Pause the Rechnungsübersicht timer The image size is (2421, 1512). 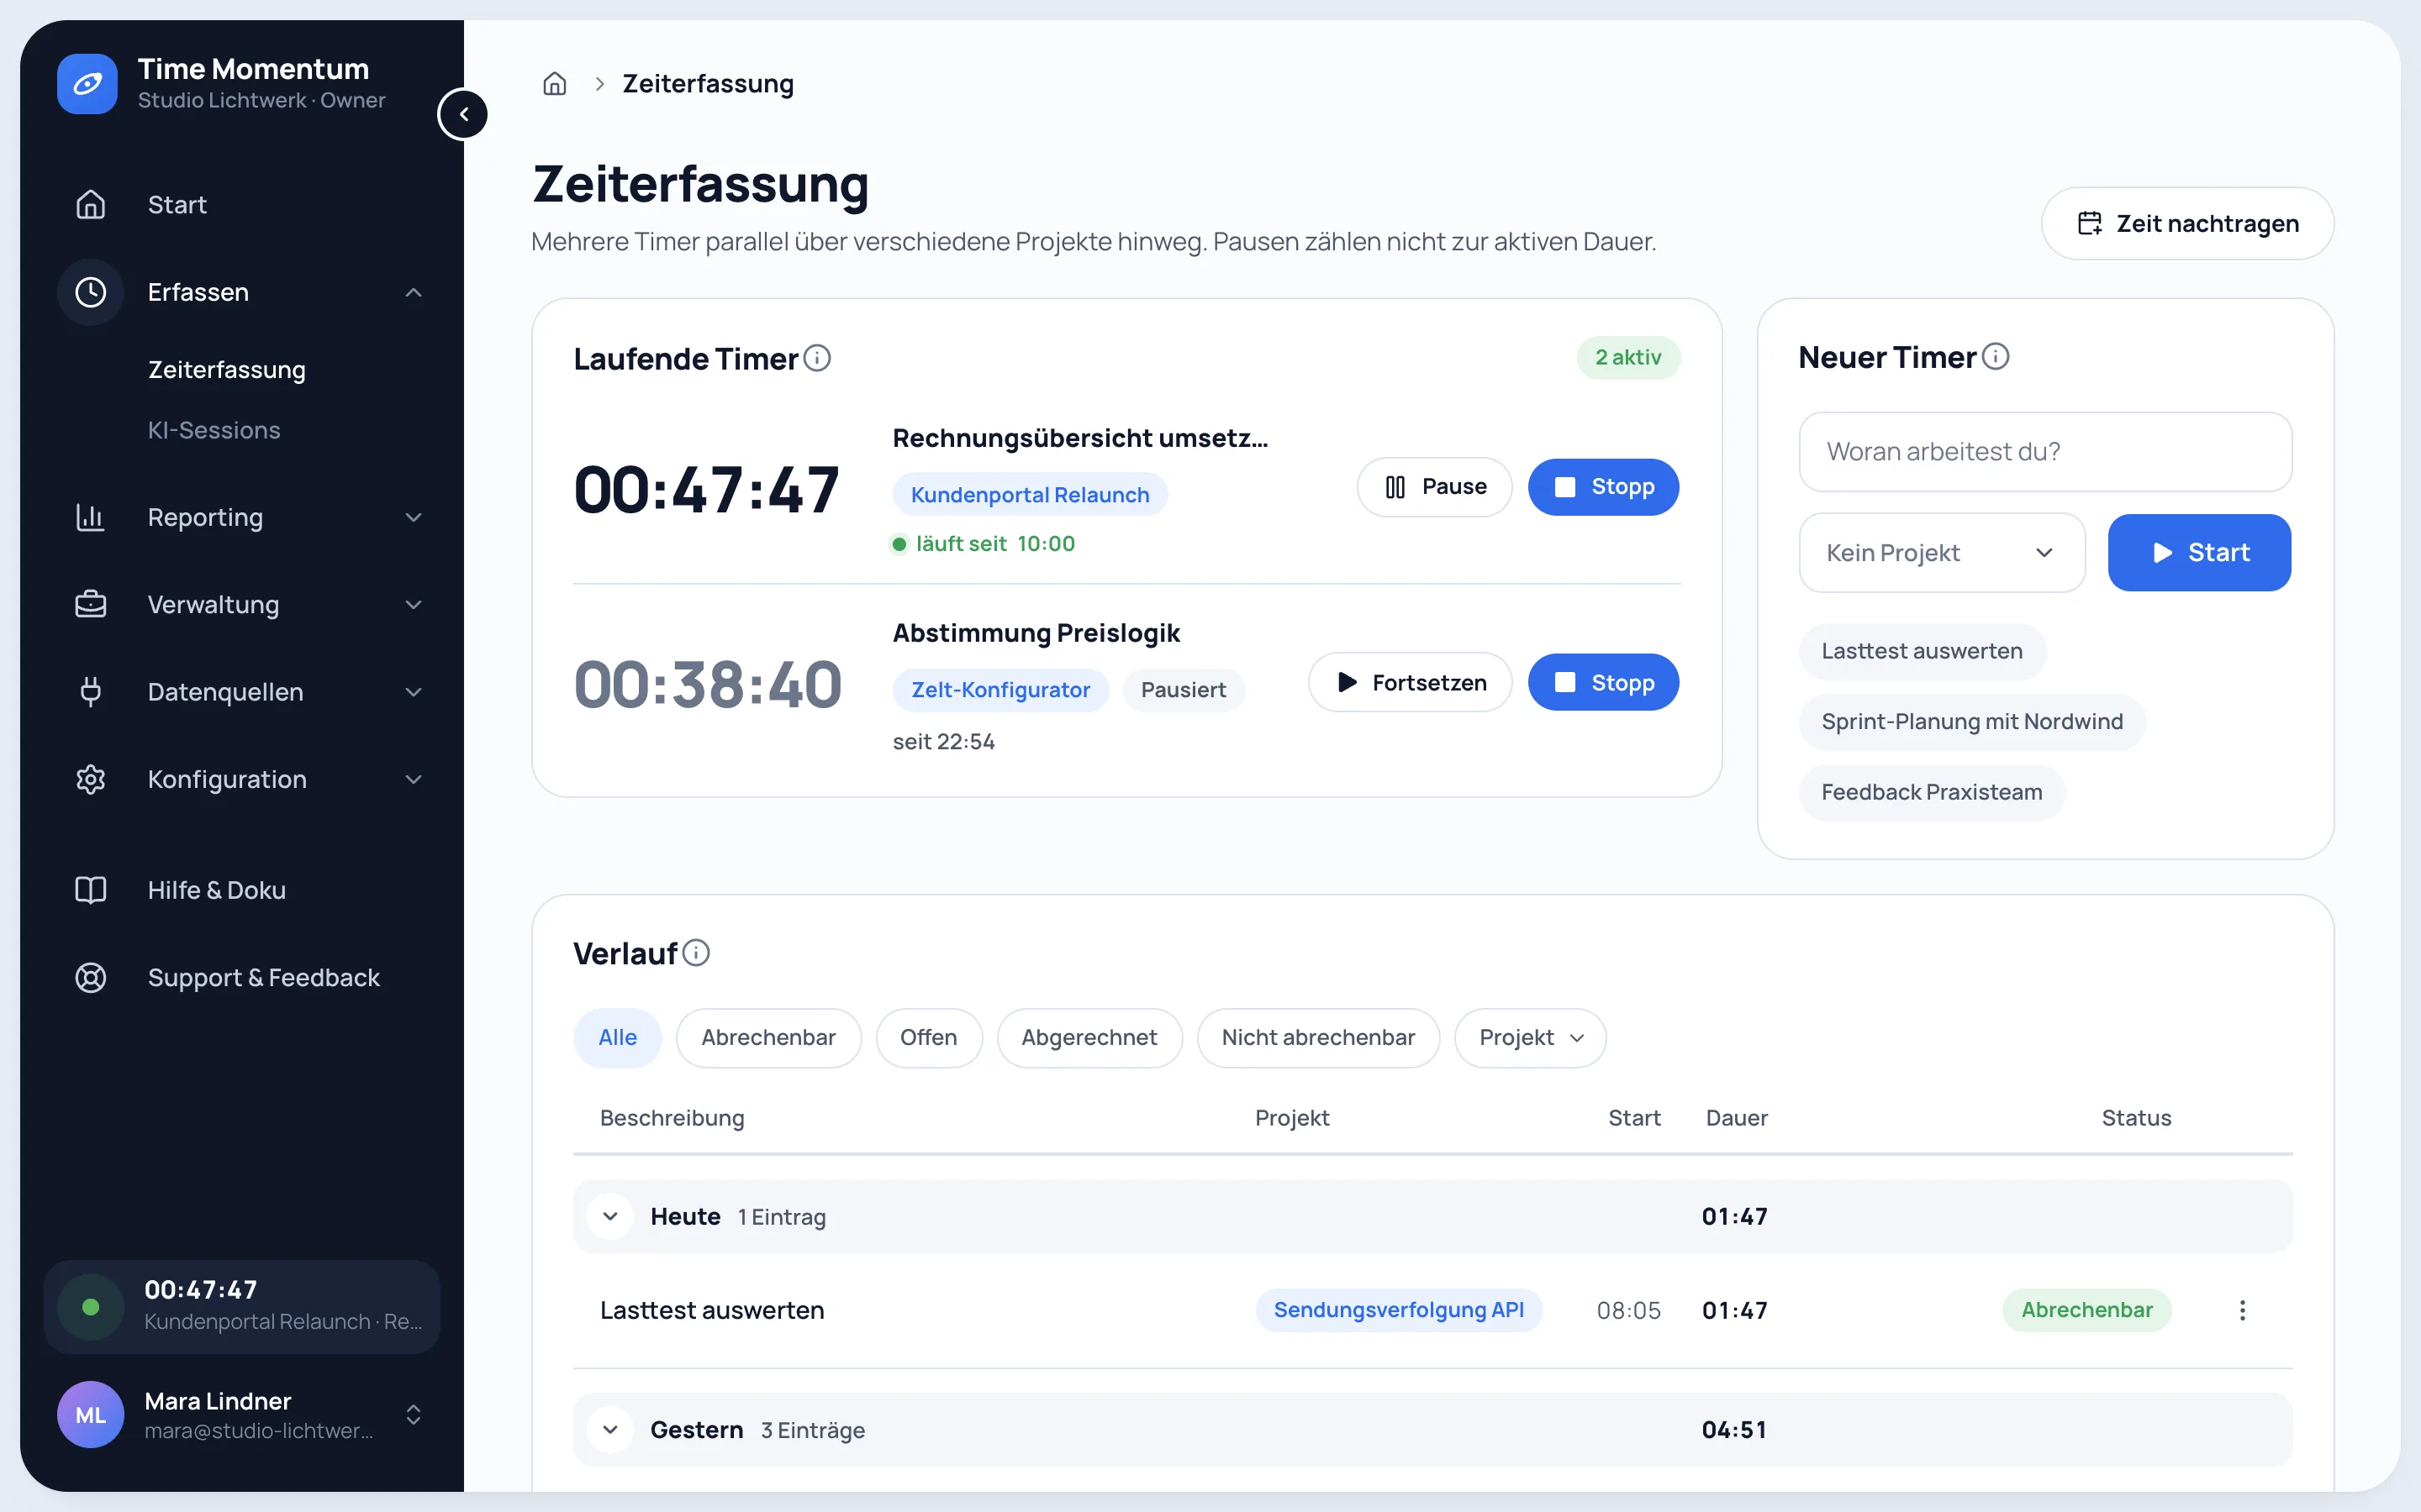pyautogui.click(x=1433, y=487)
